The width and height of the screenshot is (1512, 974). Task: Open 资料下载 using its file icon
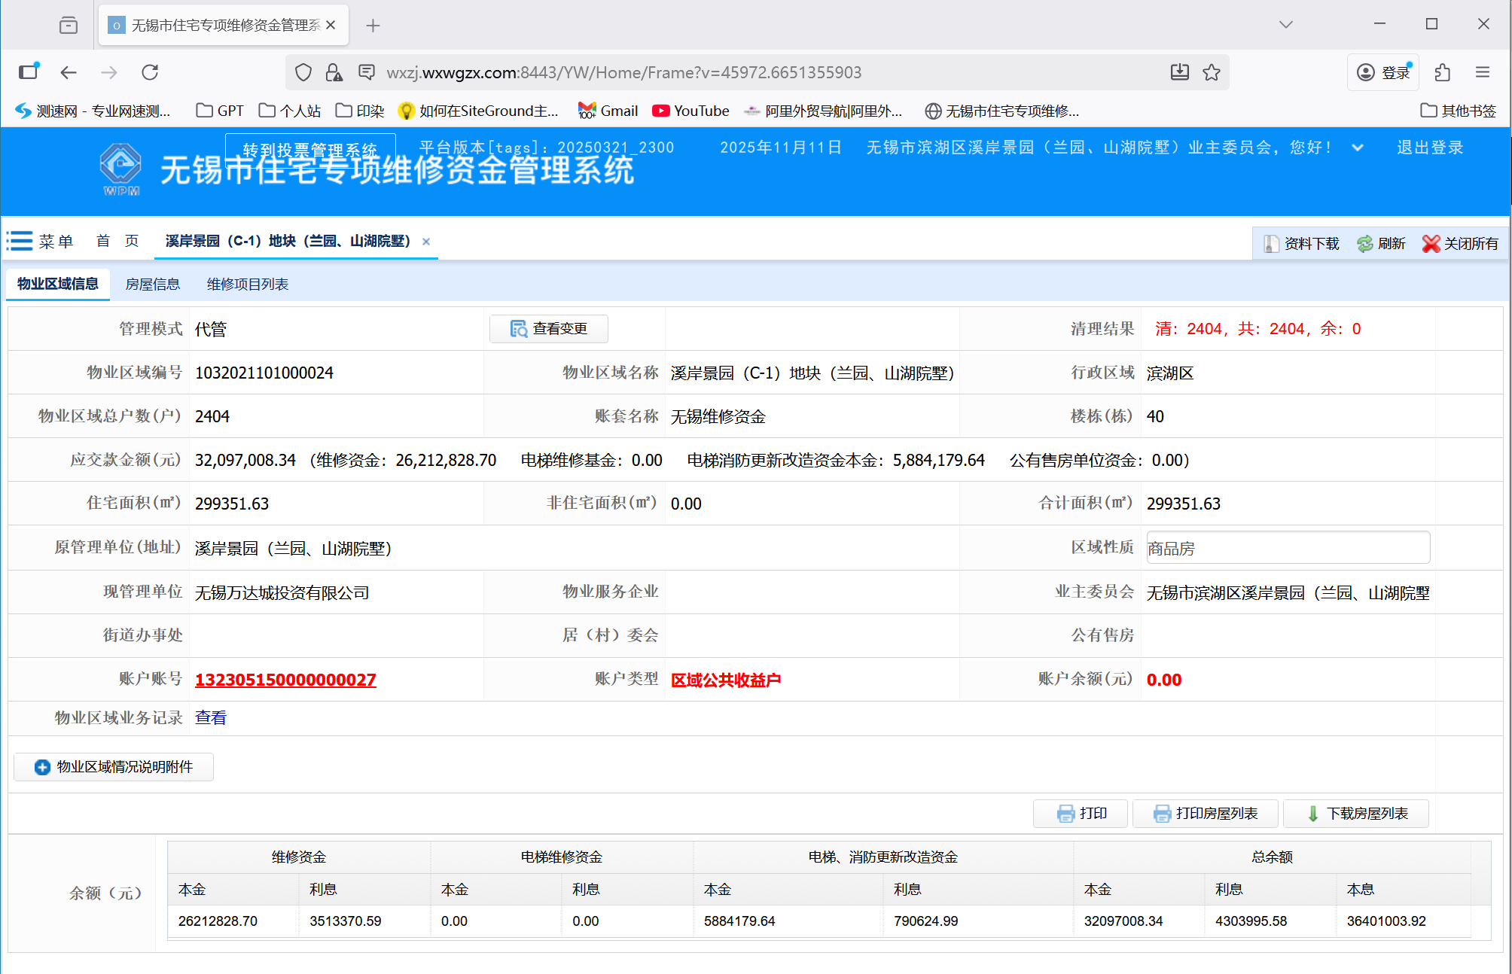(x=1272, y=243)
